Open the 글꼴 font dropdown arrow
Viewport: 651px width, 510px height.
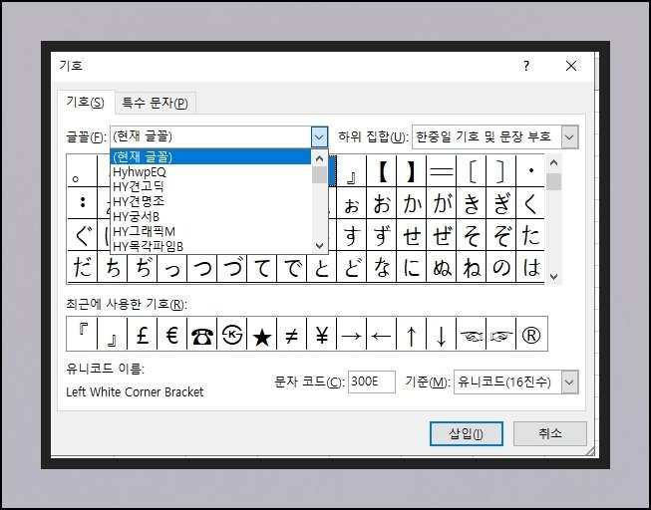pyautogui.click(x=319, y=136)
